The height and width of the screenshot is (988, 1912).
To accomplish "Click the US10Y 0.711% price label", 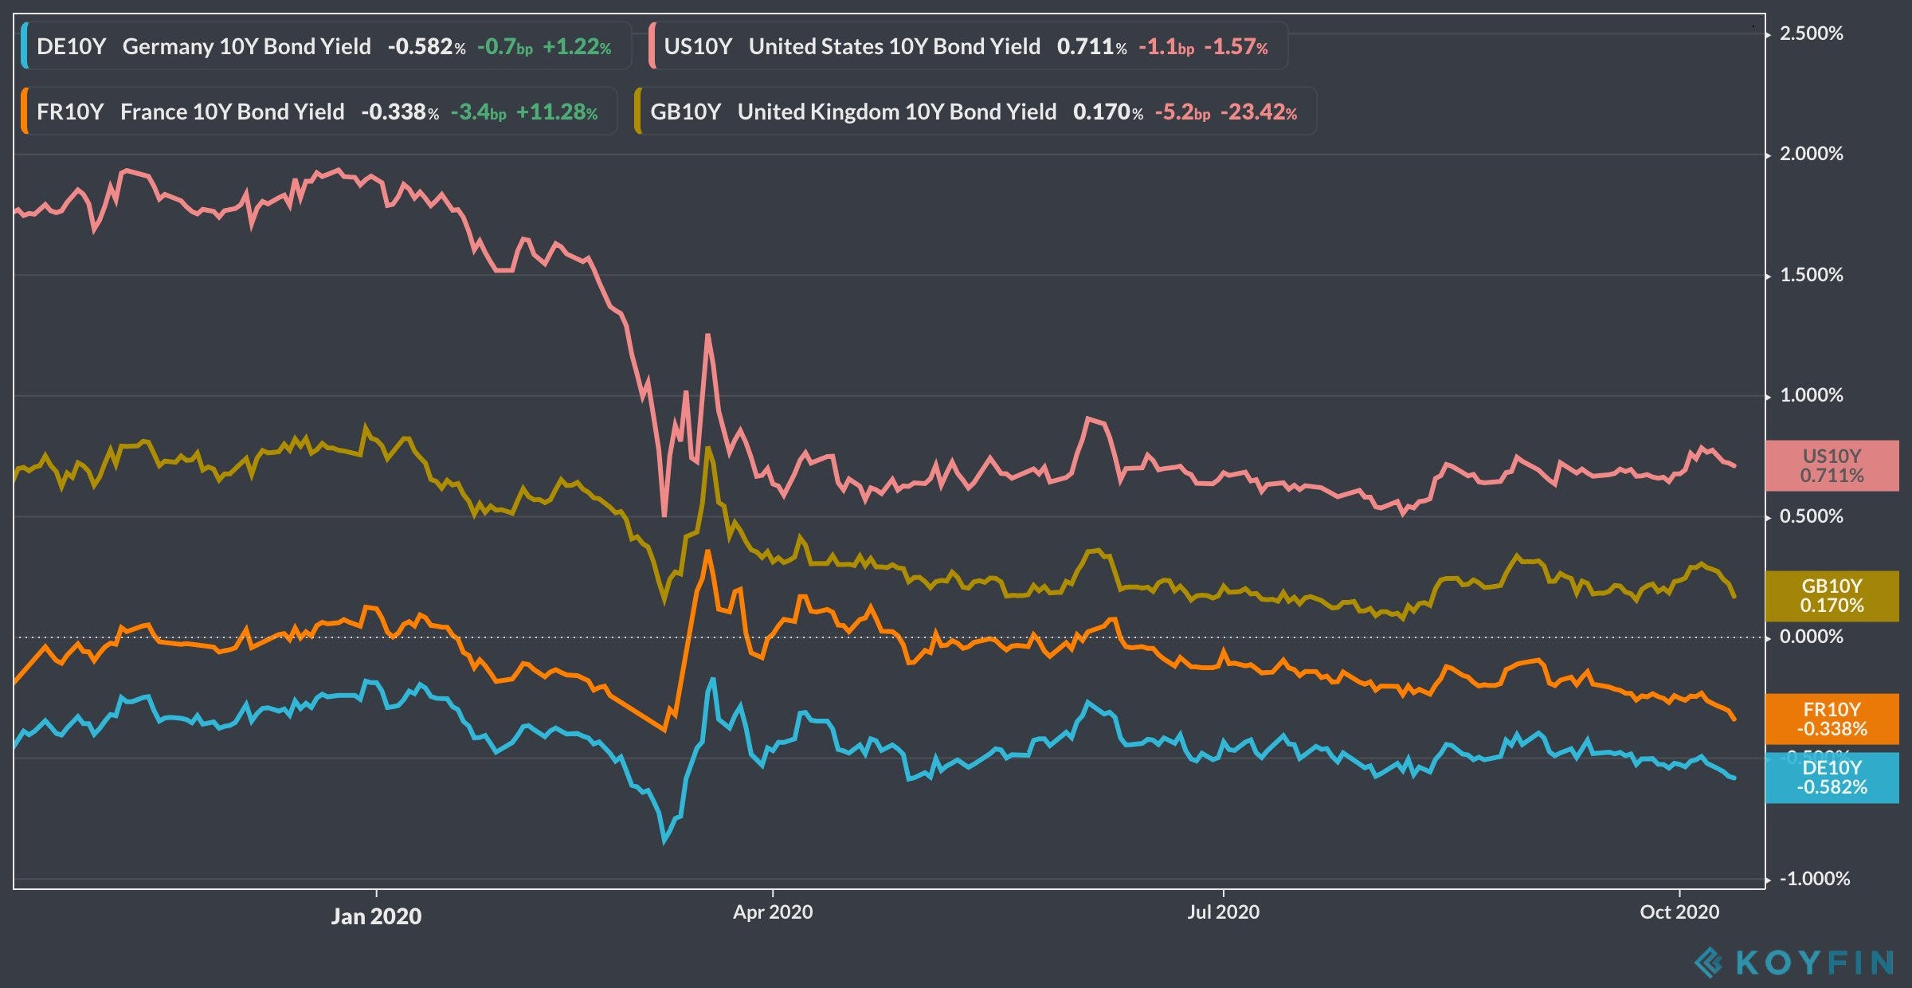I will click(1832, 466).
